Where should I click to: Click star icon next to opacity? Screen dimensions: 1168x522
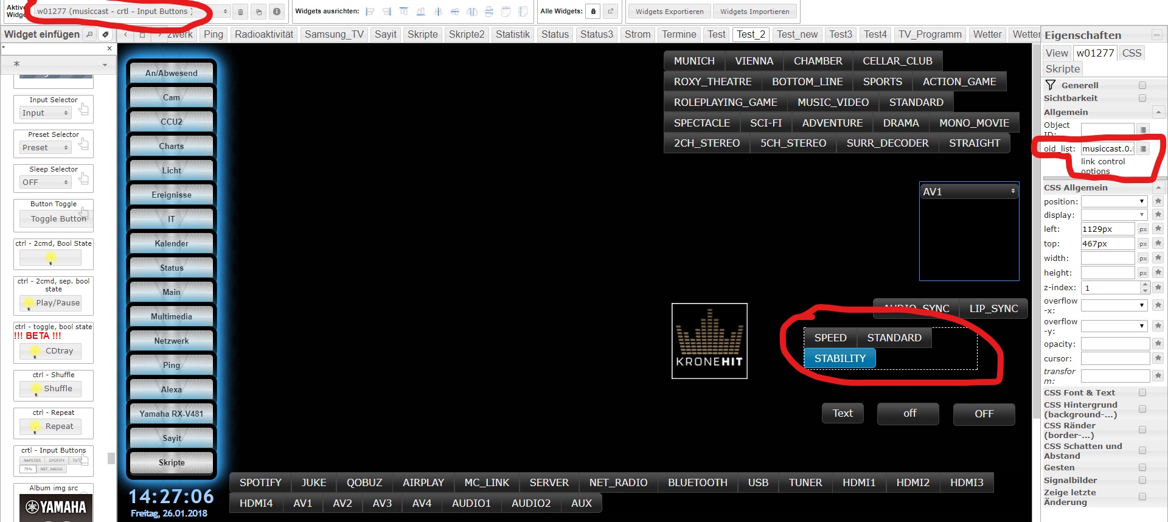[1158, 344]
